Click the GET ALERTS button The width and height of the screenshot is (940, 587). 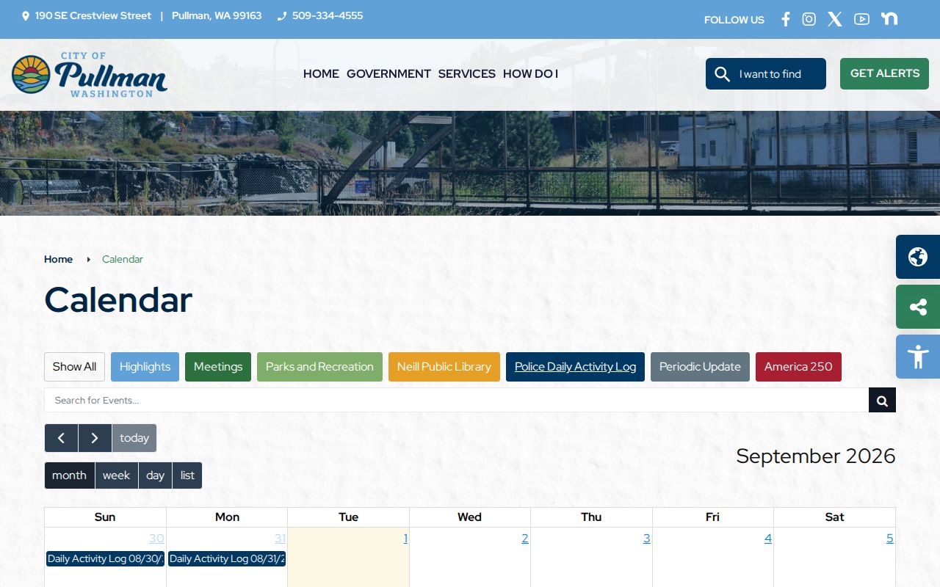coord(884,73)
